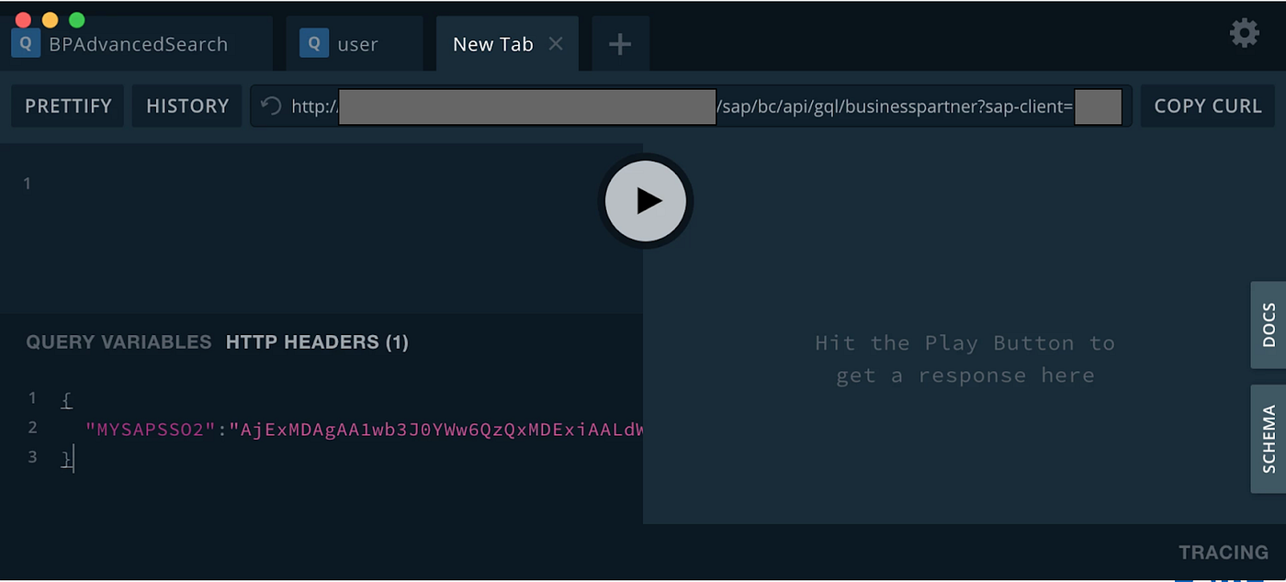Close the New Tab tab with the X

coord(555,43)
